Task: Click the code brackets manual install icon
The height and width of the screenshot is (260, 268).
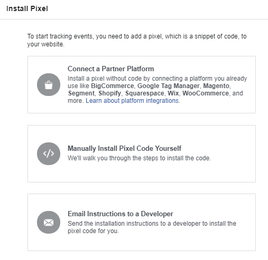Action: tap(49, 153)
